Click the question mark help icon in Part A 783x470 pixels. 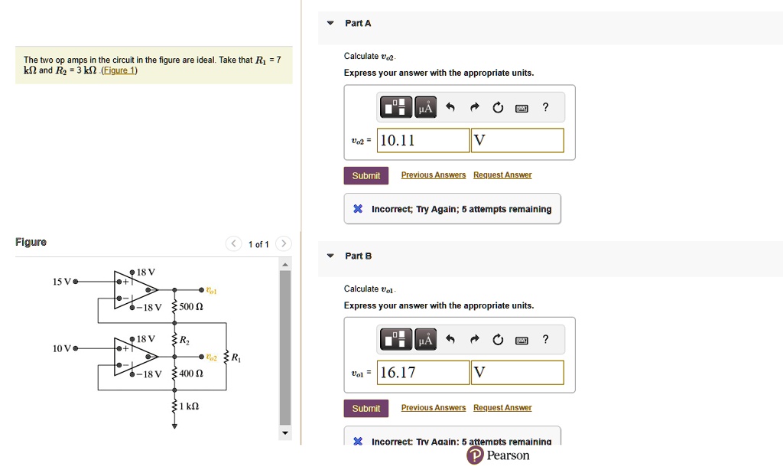coord(544,107)
